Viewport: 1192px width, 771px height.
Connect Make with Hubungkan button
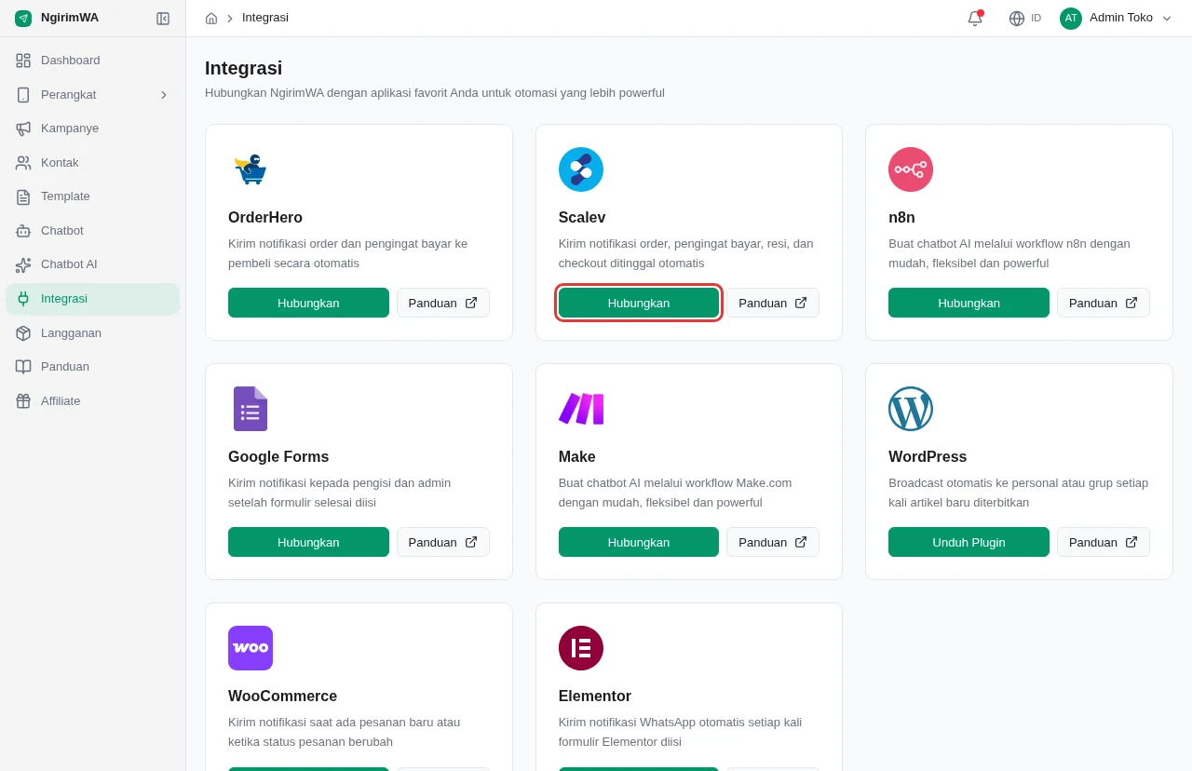click(639, 542)
